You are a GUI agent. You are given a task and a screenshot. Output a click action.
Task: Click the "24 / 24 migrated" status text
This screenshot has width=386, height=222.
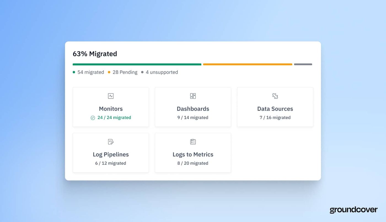(x=114, y=118)
